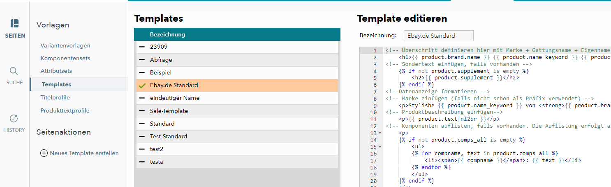Image resolution: width=611 pixels, height=187 pixels.
Task: Click line 9 Stylishe paragraph code
Action: click(505, 106)
